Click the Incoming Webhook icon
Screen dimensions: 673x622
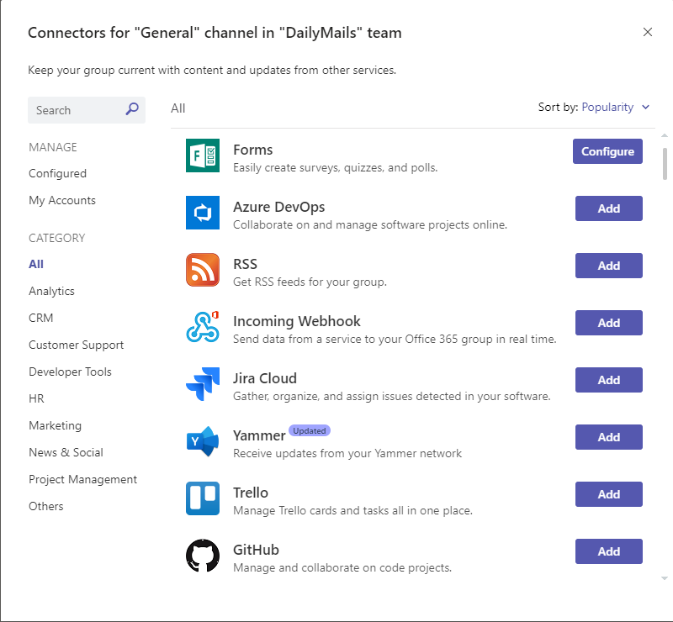coord(202,327)
